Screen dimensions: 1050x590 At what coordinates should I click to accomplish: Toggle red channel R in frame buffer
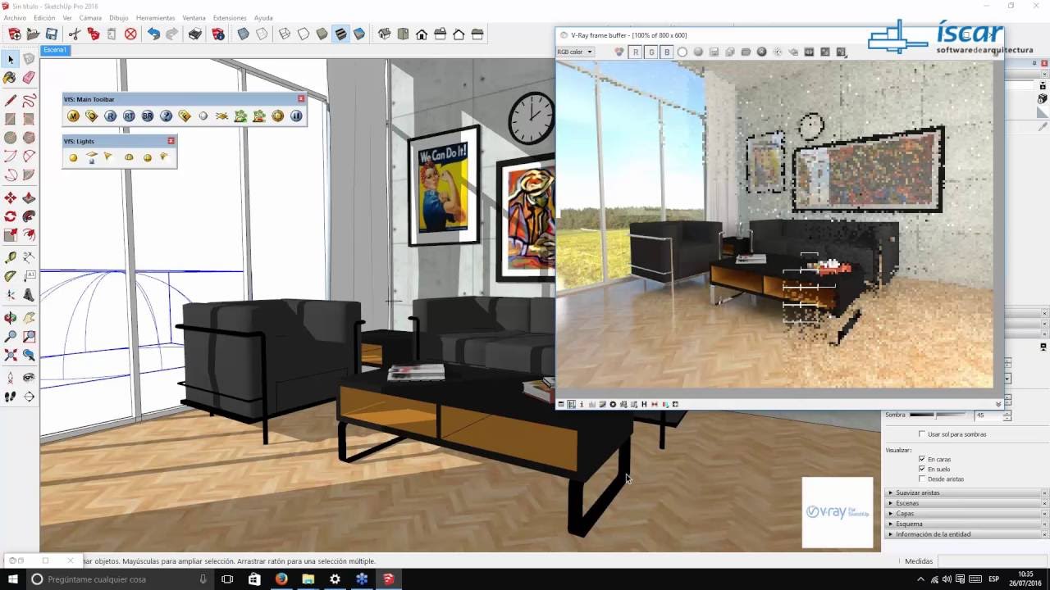coord(635,52)
